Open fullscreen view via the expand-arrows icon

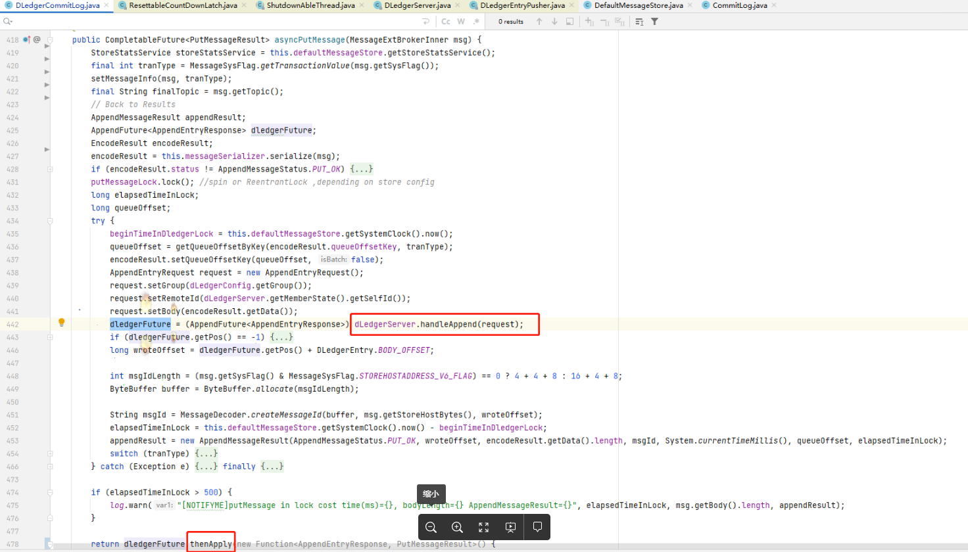483,527
